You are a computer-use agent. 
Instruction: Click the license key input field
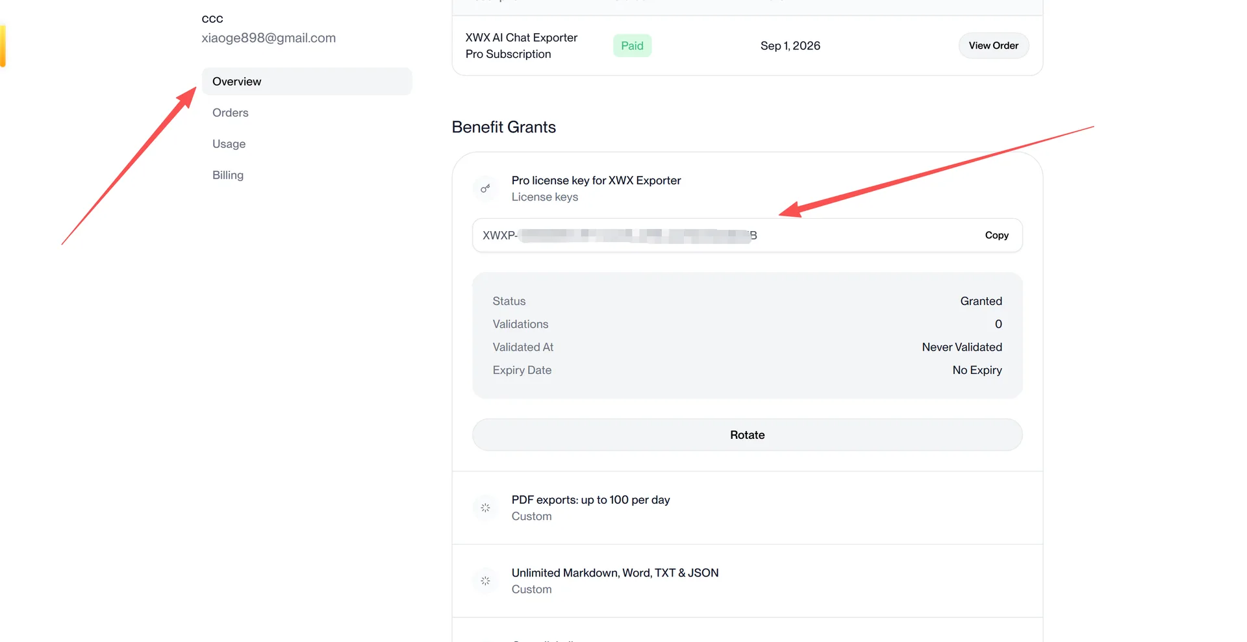tap(747, 235)
